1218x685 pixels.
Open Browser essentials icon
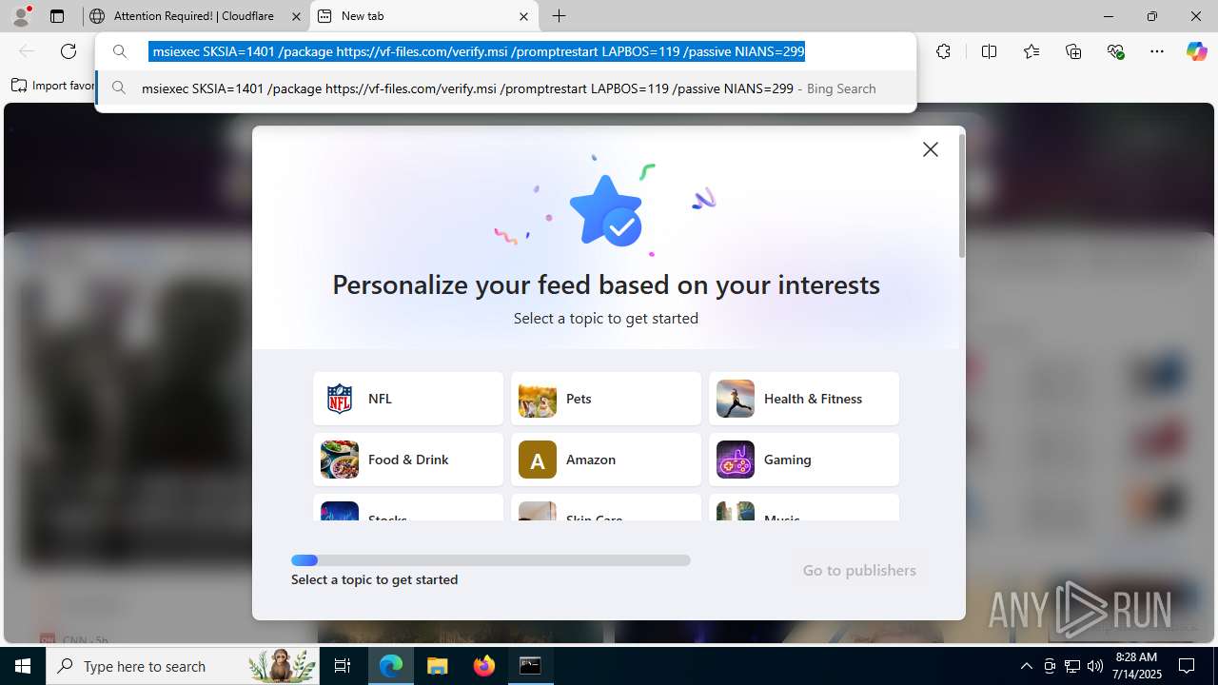click(x=1116, y=51)
